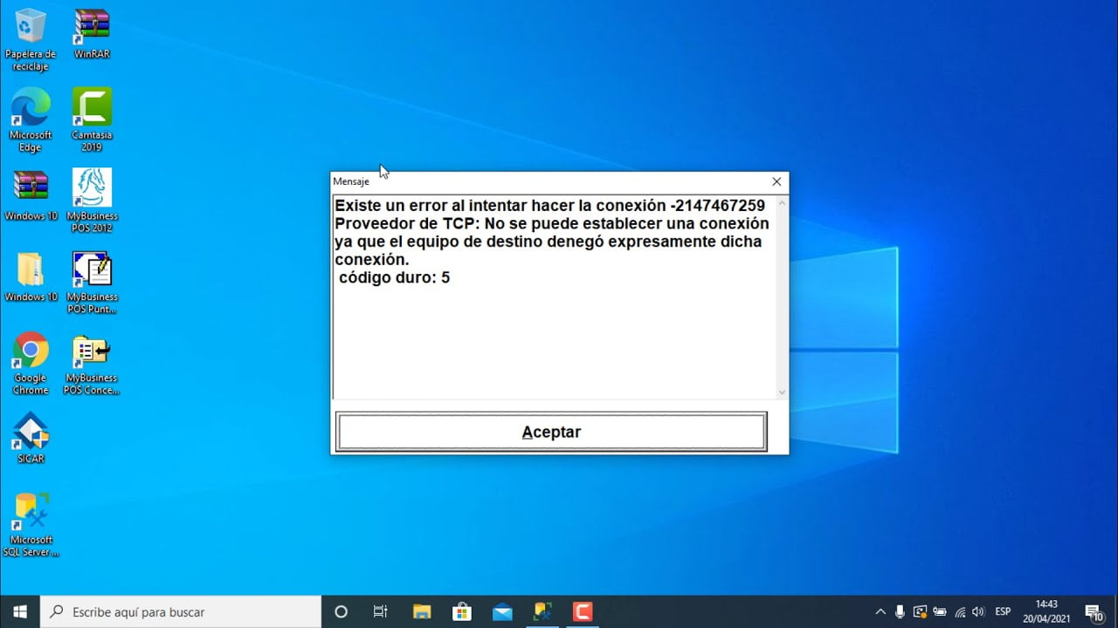This screenshot has height=628, width=1118.
Task: Click the message box scroll down arrow
Action: click(x=782, y=392)
